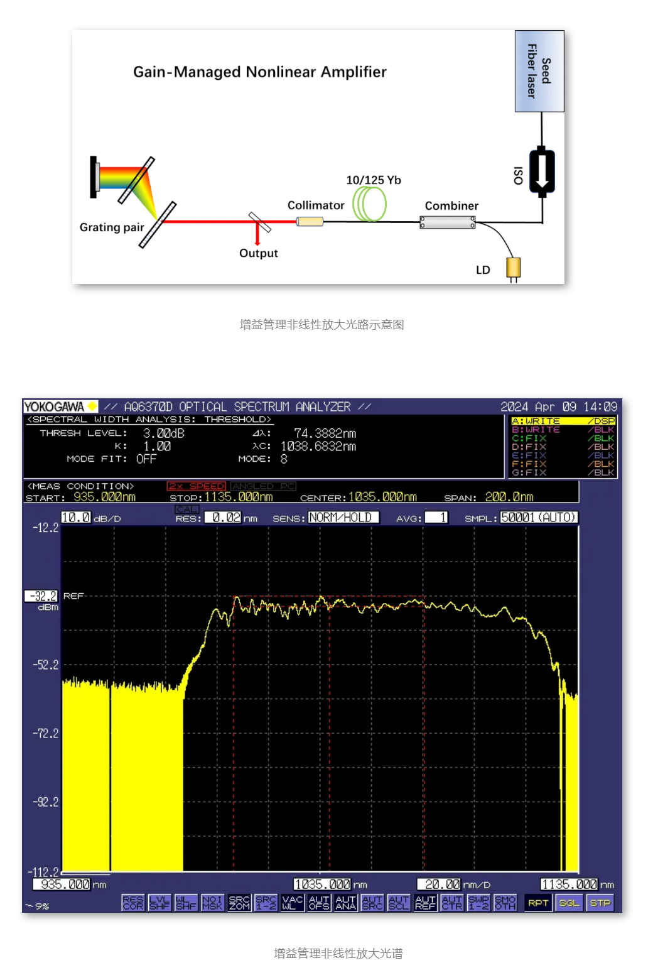This screenshot has height=975, width=648.
Task: Click STOP: 1135.000nm in MEAS CONDITION
Action: (221, 497)
